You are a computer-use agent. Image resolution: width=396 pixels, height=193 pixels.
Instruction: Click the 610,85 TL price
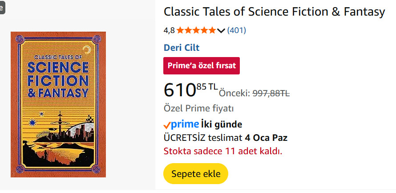tap(190, 89)
